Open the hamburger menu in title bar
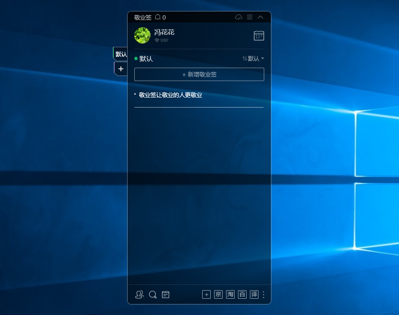Image resolution: width=399 pixels, height=315 pixels. [x=249, y=17]
